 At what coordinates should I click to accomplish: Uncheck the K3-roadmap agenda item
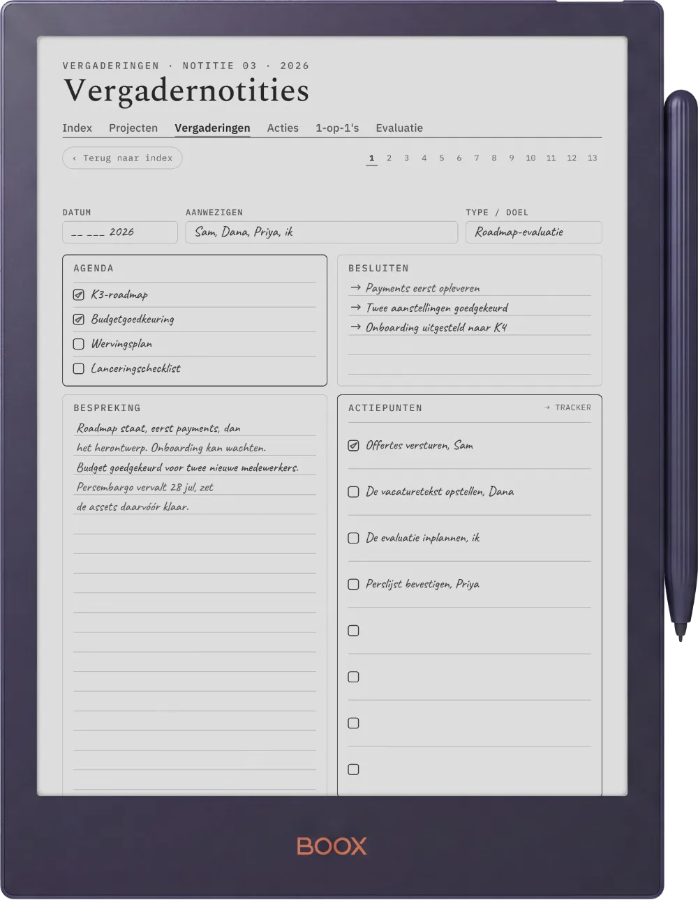[x=79, y=295]
